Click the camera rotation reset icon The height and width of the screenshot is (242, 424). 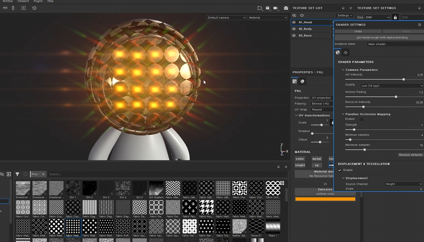[x=34, y=8]
